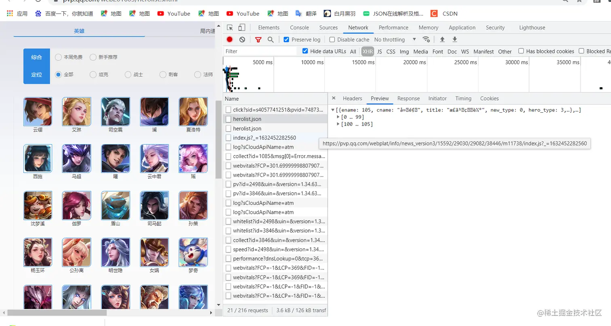611x326 pixels.
Task: Select hero 云缨 portrait
Action: tap(38, 111)
